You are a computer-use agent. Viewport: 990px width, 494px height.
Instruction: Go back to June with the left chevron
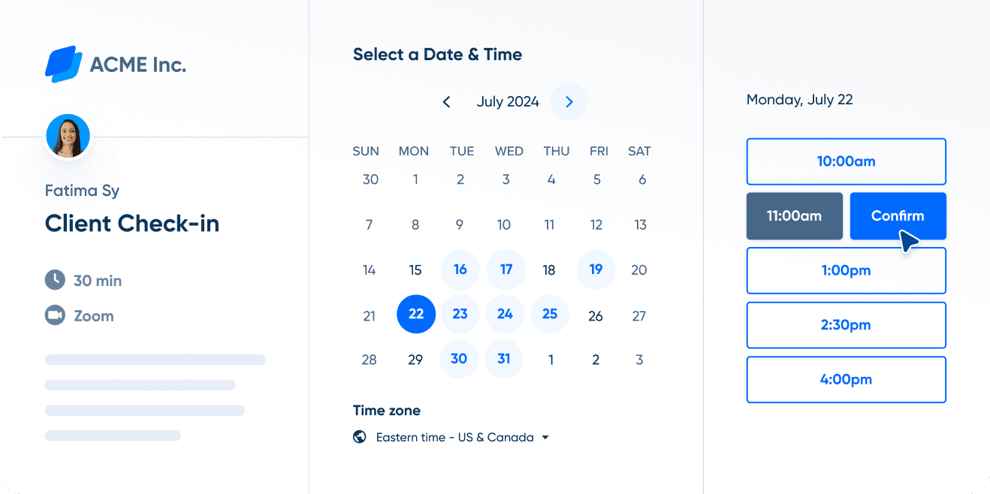tap(446, 101)
